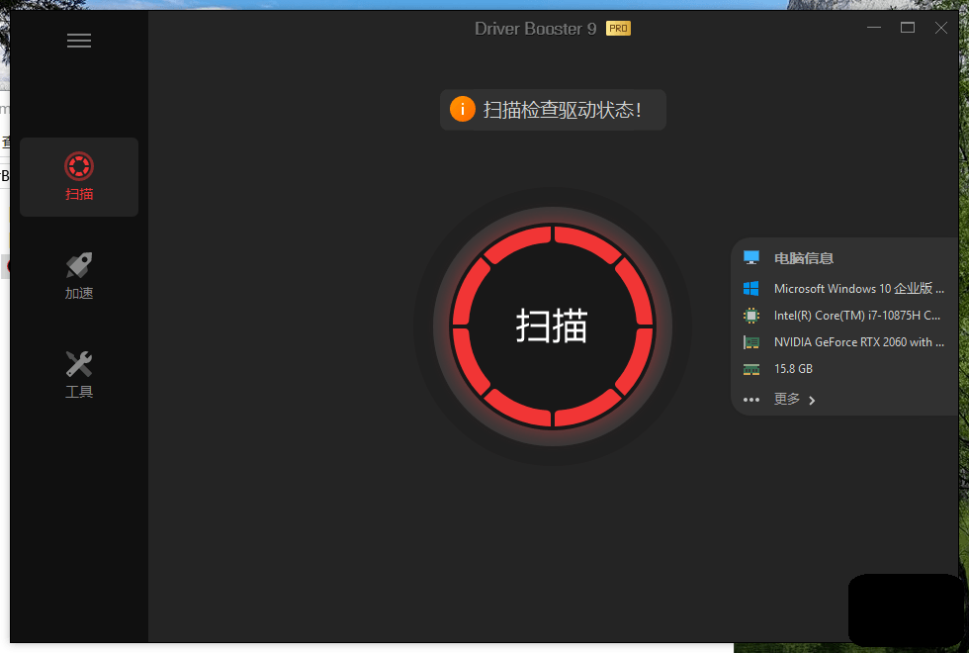This screenshot has width=969, height=653.
Task: Click the 扫描检查驱动状态 notice text
Action: [x=562, y=110]
